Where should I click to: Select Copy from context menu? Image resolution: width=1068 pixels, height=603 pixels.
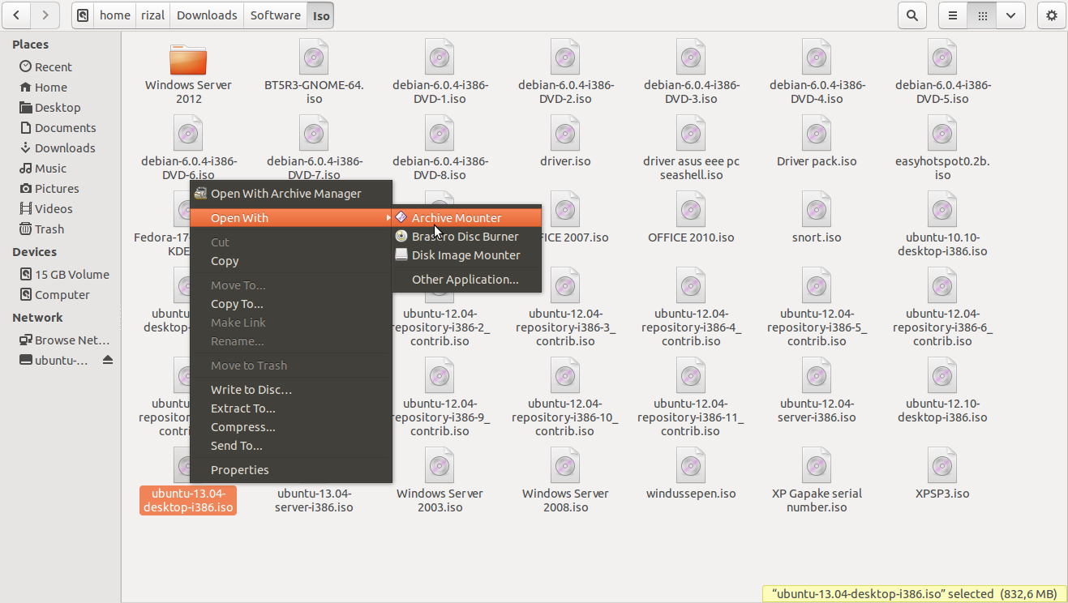point(291,261)
